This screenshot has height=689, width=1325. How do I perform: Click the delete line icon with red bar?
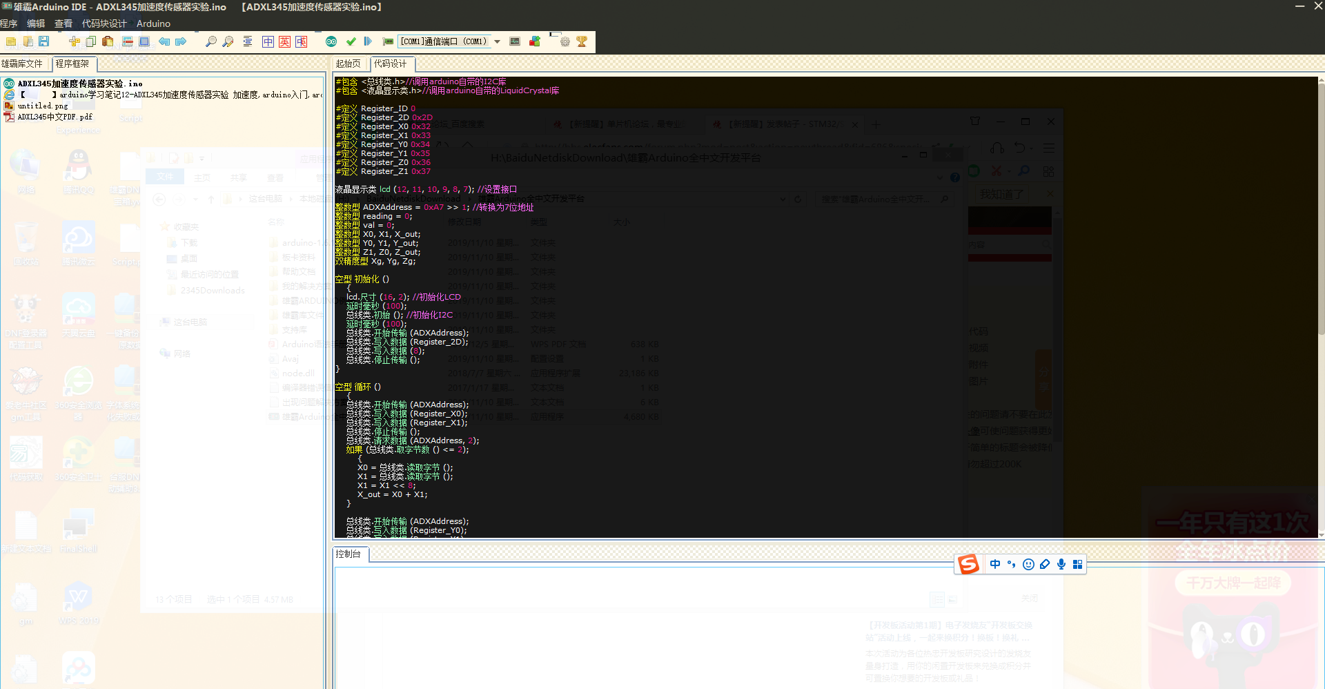tap(128, 41)
